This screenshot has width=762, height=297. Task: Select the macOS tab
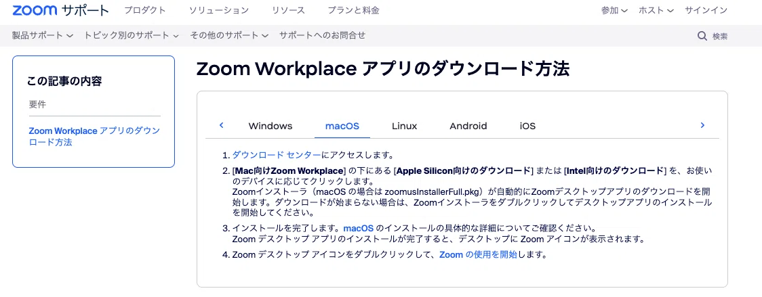pyautogui.click(x=342, y=127)
